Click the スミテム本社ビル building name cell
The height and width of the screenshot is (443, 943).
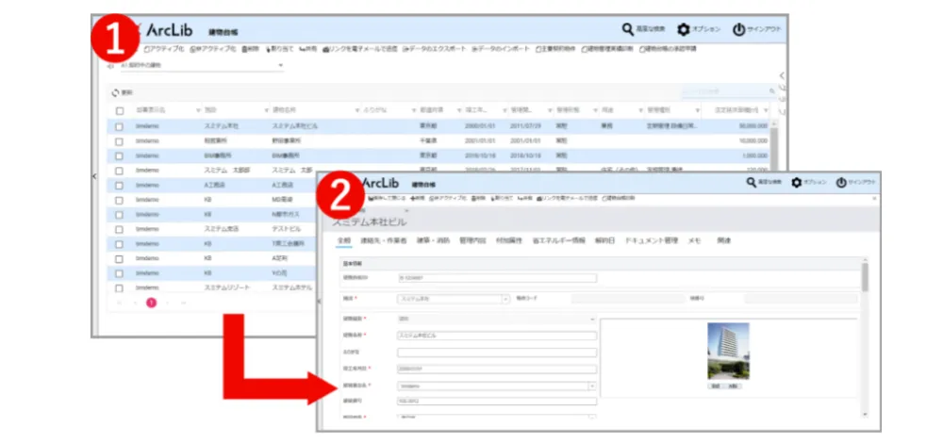click(x=294, y=127)
